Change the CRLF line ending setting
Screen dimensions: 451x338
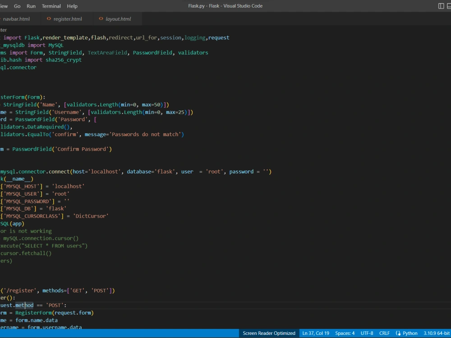384,333
